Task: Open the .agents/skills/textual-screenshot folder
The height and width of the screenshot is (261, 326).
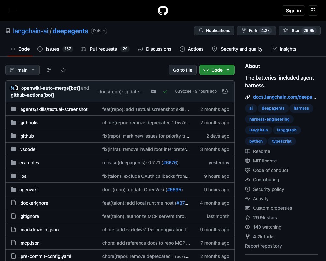Action: click(53, 109)
